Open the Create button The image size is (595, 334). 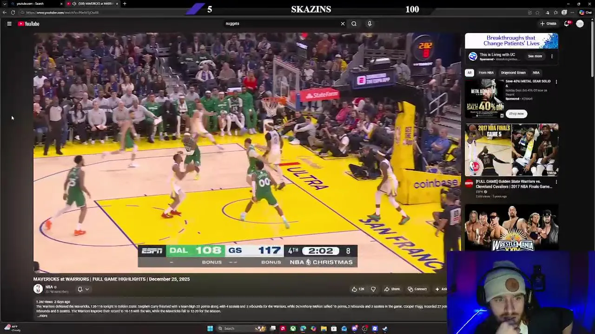548,24
